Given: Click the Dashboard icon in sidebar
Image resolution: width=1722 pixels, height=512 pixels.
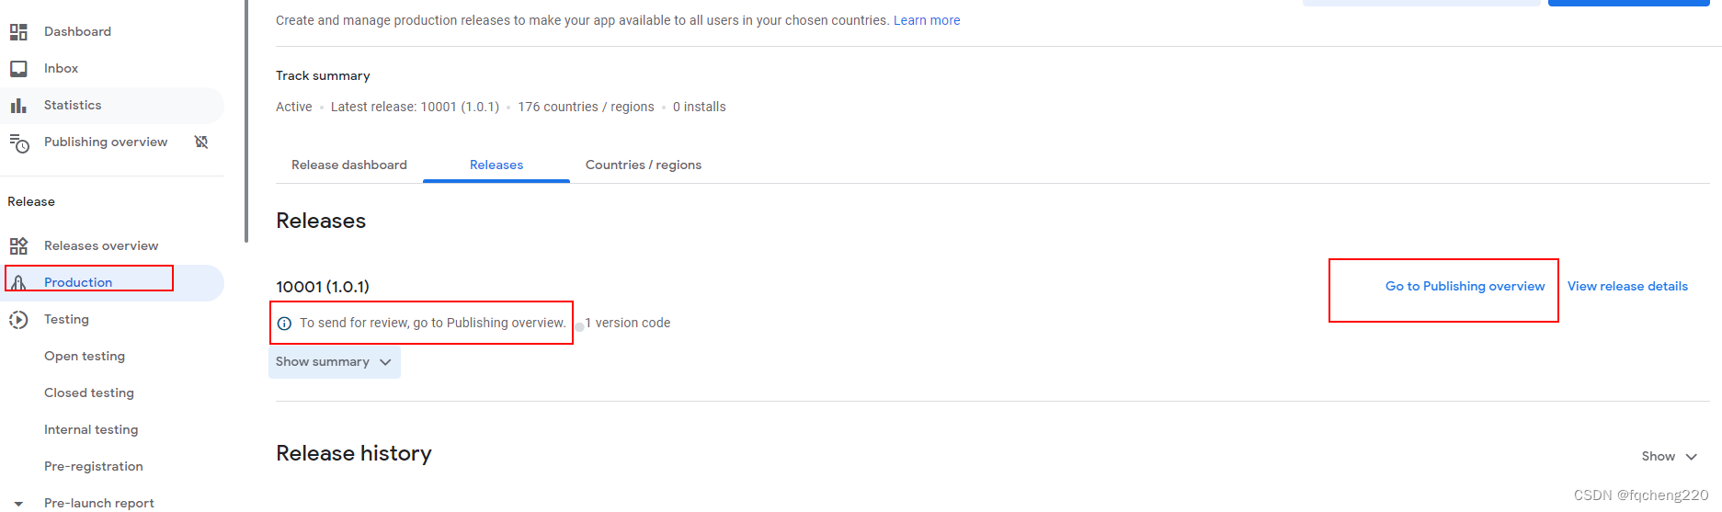Looking at the screenshot, I should pyautogui.click(x=18, y=32).
